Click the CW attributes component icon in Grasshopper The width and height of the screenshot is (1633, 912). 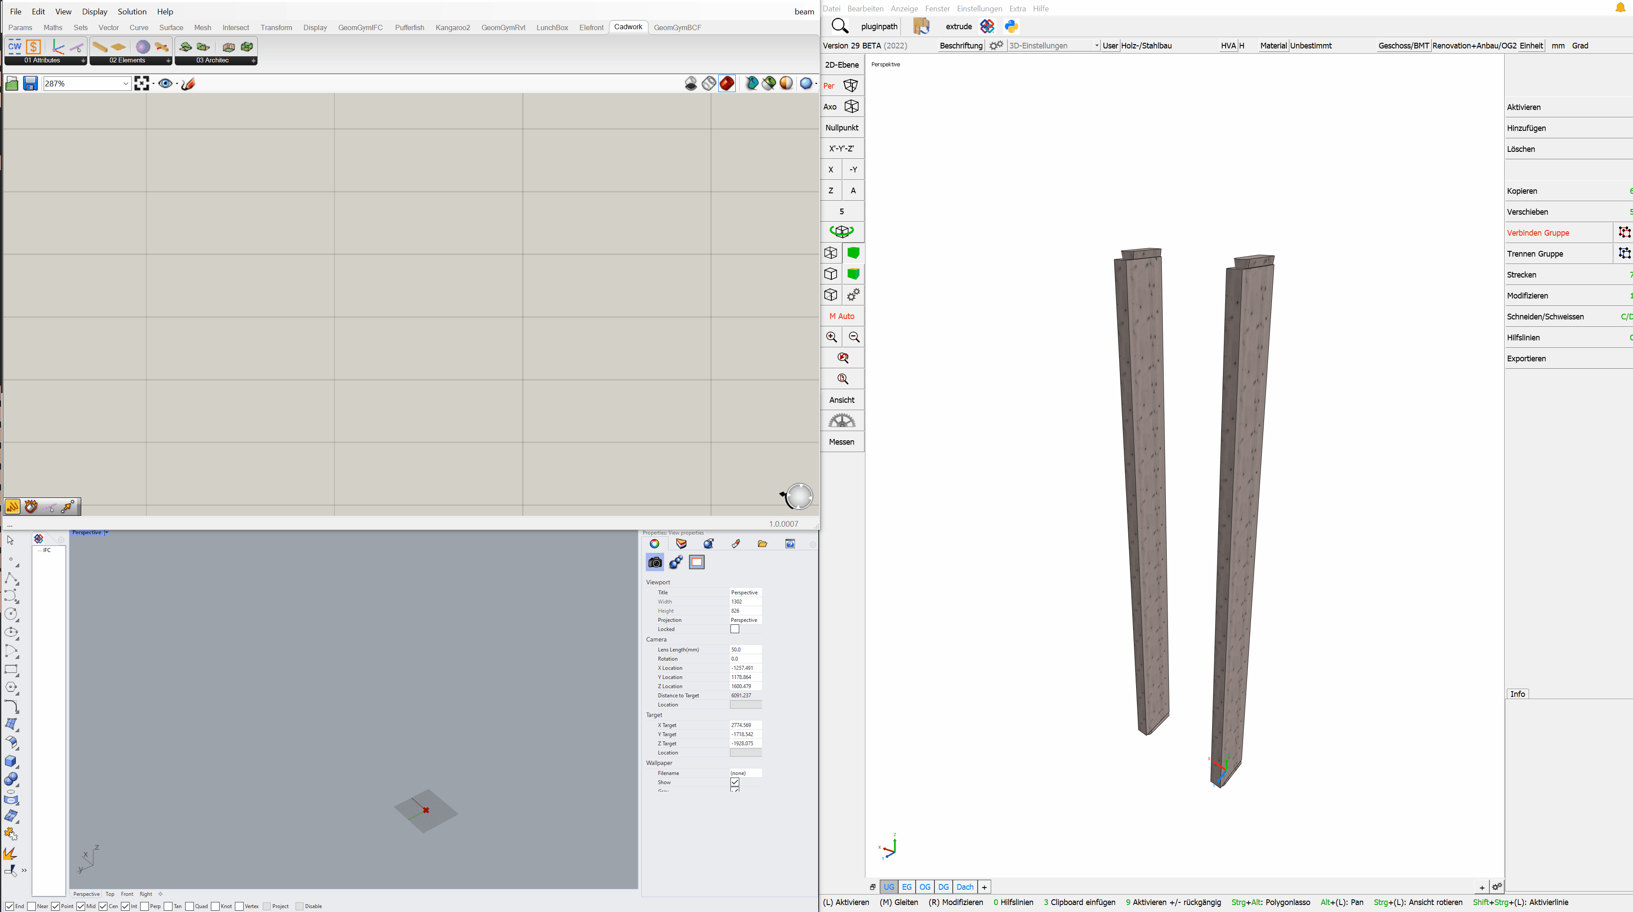[14, 47]
